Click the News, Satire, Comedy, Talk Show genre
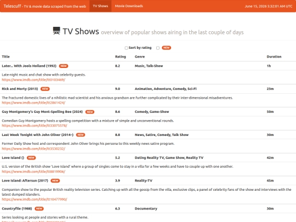The height and width of the screenshot is (222, 296). (x=162, y=135)
